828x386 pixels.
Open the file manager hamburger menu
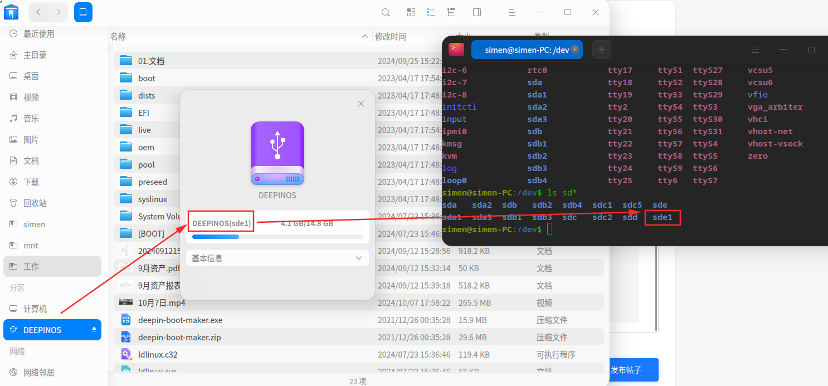click(x=512, y=12)
